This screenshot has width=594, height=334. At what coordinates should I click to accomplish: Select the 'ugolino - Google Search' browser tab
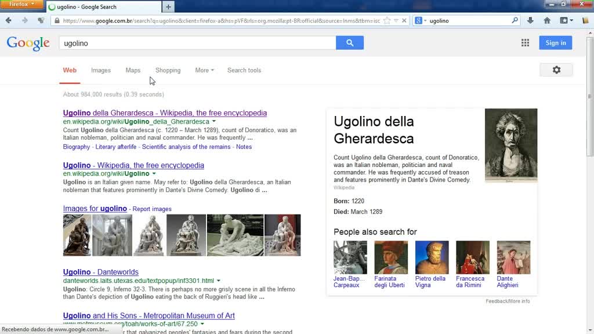(103, 6)
